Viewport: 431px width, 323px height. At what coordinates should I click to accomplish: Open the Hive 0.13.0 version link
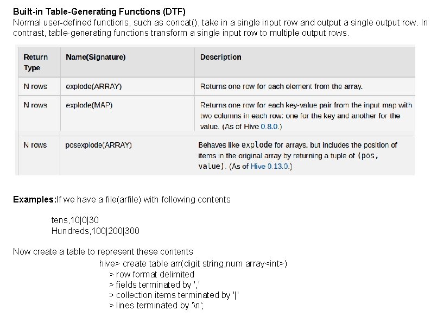(x=270, y=167)
